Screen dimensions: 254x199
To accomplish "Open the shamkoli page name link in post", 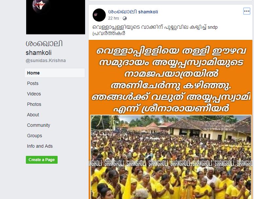I will tap(133, 12).
